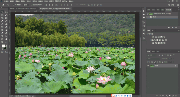180x97 pixels.
Task: Select the Lasso tool
Action: coord(2,15)
